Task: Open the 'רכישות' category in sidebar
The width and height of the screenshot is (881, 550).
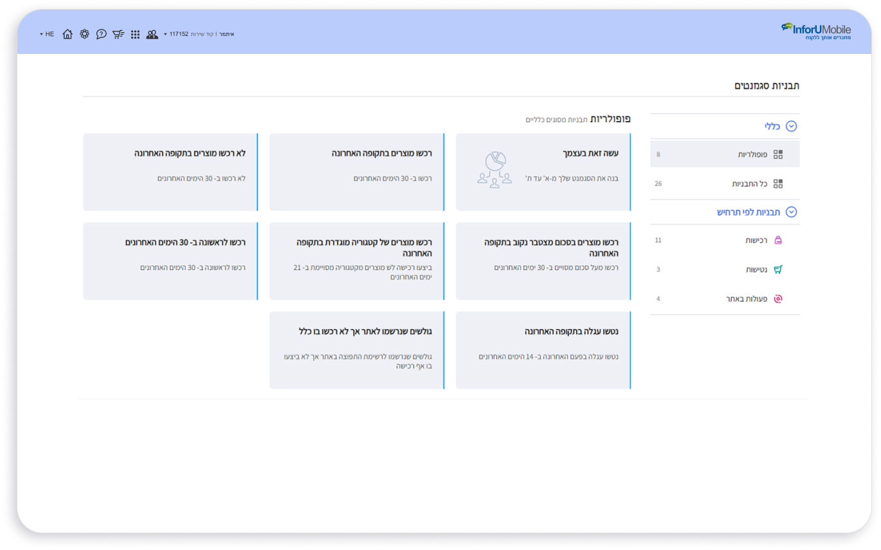Action: pyautogui.click(x=756, y=240)
